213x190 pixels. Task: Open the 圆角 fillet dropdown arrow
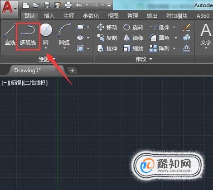(x=176, y=38)
